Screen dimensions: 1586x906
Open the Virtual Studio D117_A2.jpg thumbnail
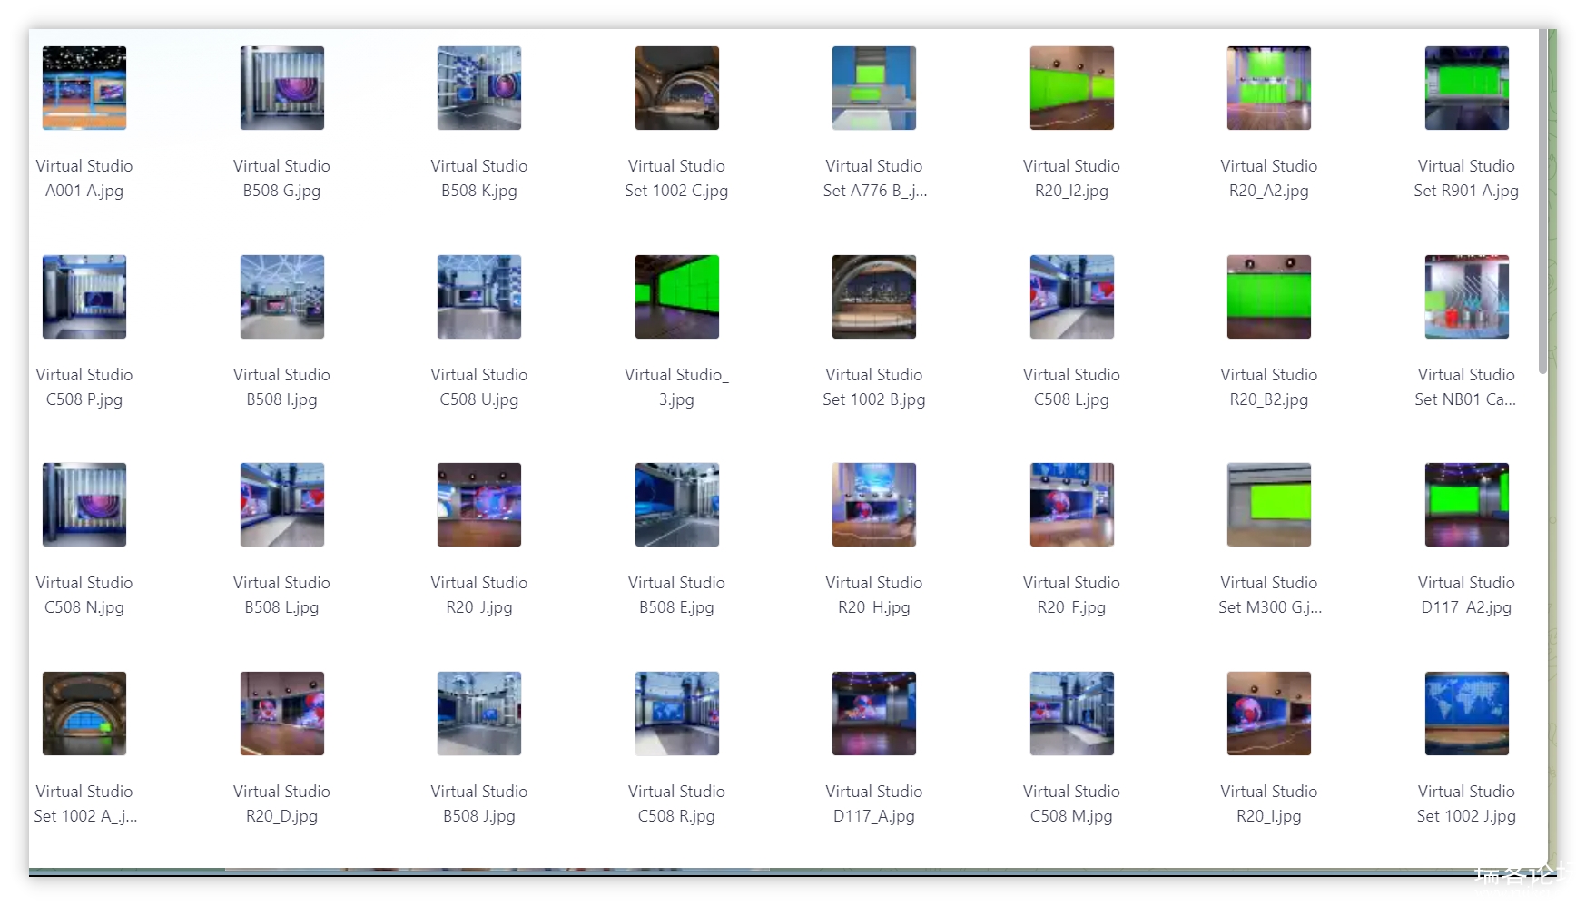1467,505
